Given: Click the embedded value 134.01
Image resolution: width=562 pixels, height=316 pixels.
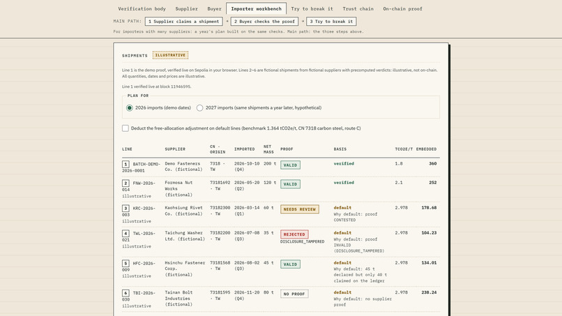Looking at the screenshot, I should (x=429, y=263).
